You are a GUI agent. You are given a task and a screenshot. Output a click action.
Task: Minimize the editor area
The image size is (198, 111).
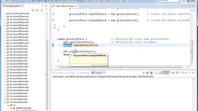pos(189,6)
